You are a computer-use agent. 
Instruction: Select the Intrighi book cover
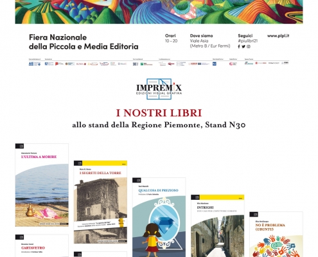click(218, 226)
